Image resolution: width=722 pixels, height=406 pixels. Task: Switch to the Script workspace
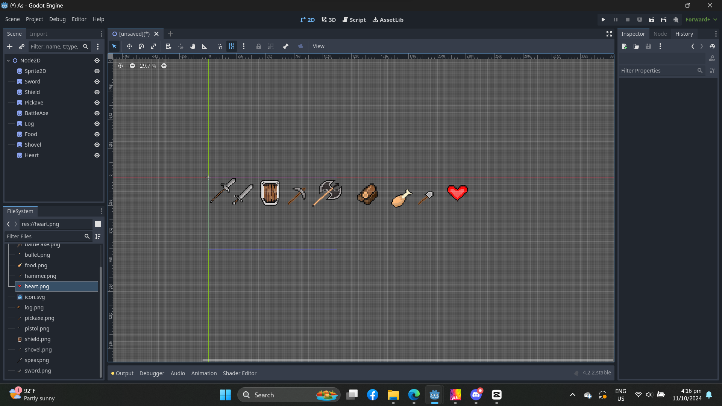click(354, 20)
